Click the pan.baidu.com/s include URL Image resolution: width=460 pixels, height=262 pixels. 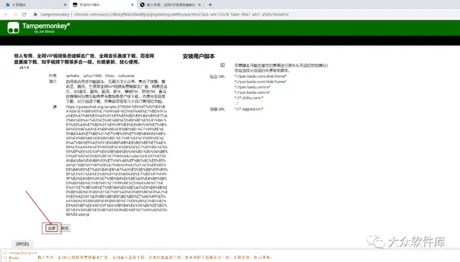(x=252, y=87)
